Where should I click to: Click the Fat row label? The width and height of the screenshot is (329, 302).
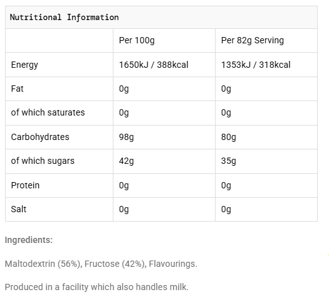tap(17, 89)
